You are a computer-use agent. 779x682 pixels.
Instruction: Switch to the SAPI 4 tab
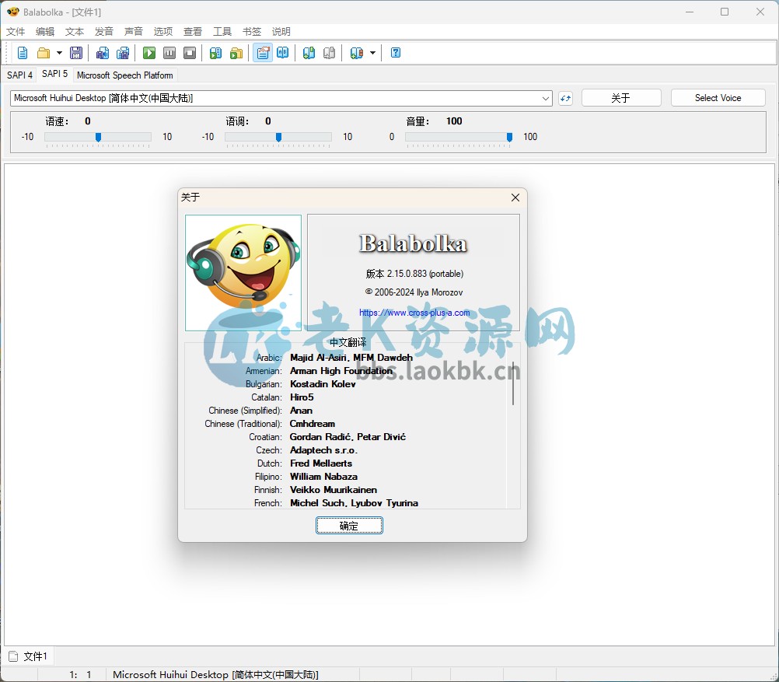coord(19,75)
